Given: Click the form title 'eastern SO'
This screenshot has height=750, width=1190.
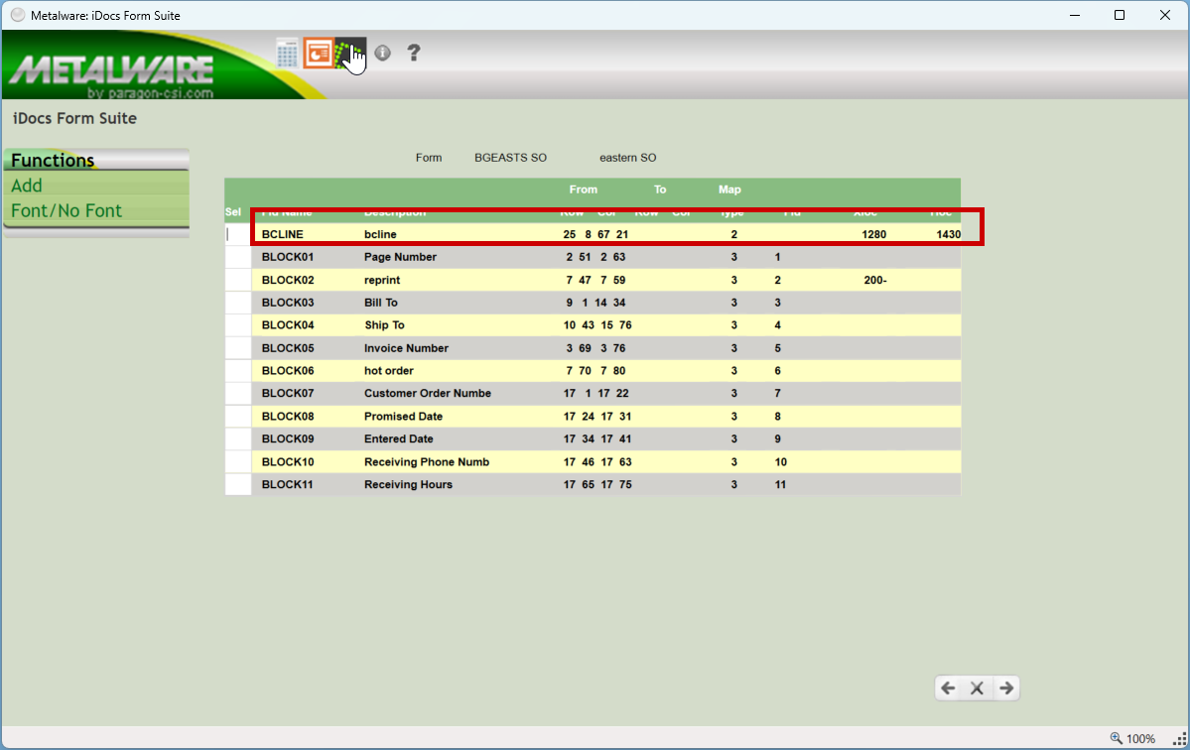Looking at the screenshot, I should [627, 158].
